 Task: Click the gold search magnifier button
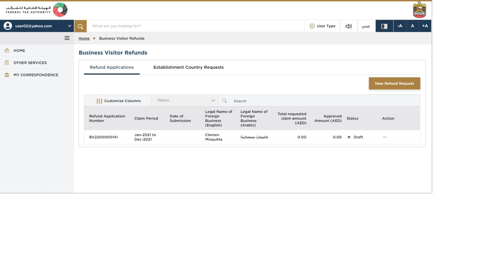point(80,26)
